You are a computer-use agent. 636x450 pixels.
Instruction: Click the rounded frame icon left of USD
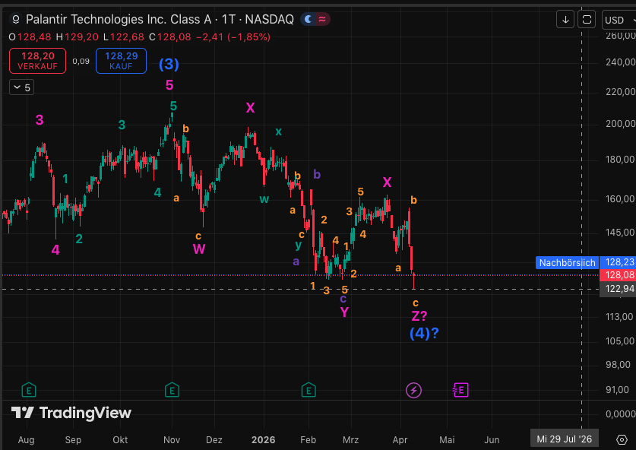click(x=586, y=20)
